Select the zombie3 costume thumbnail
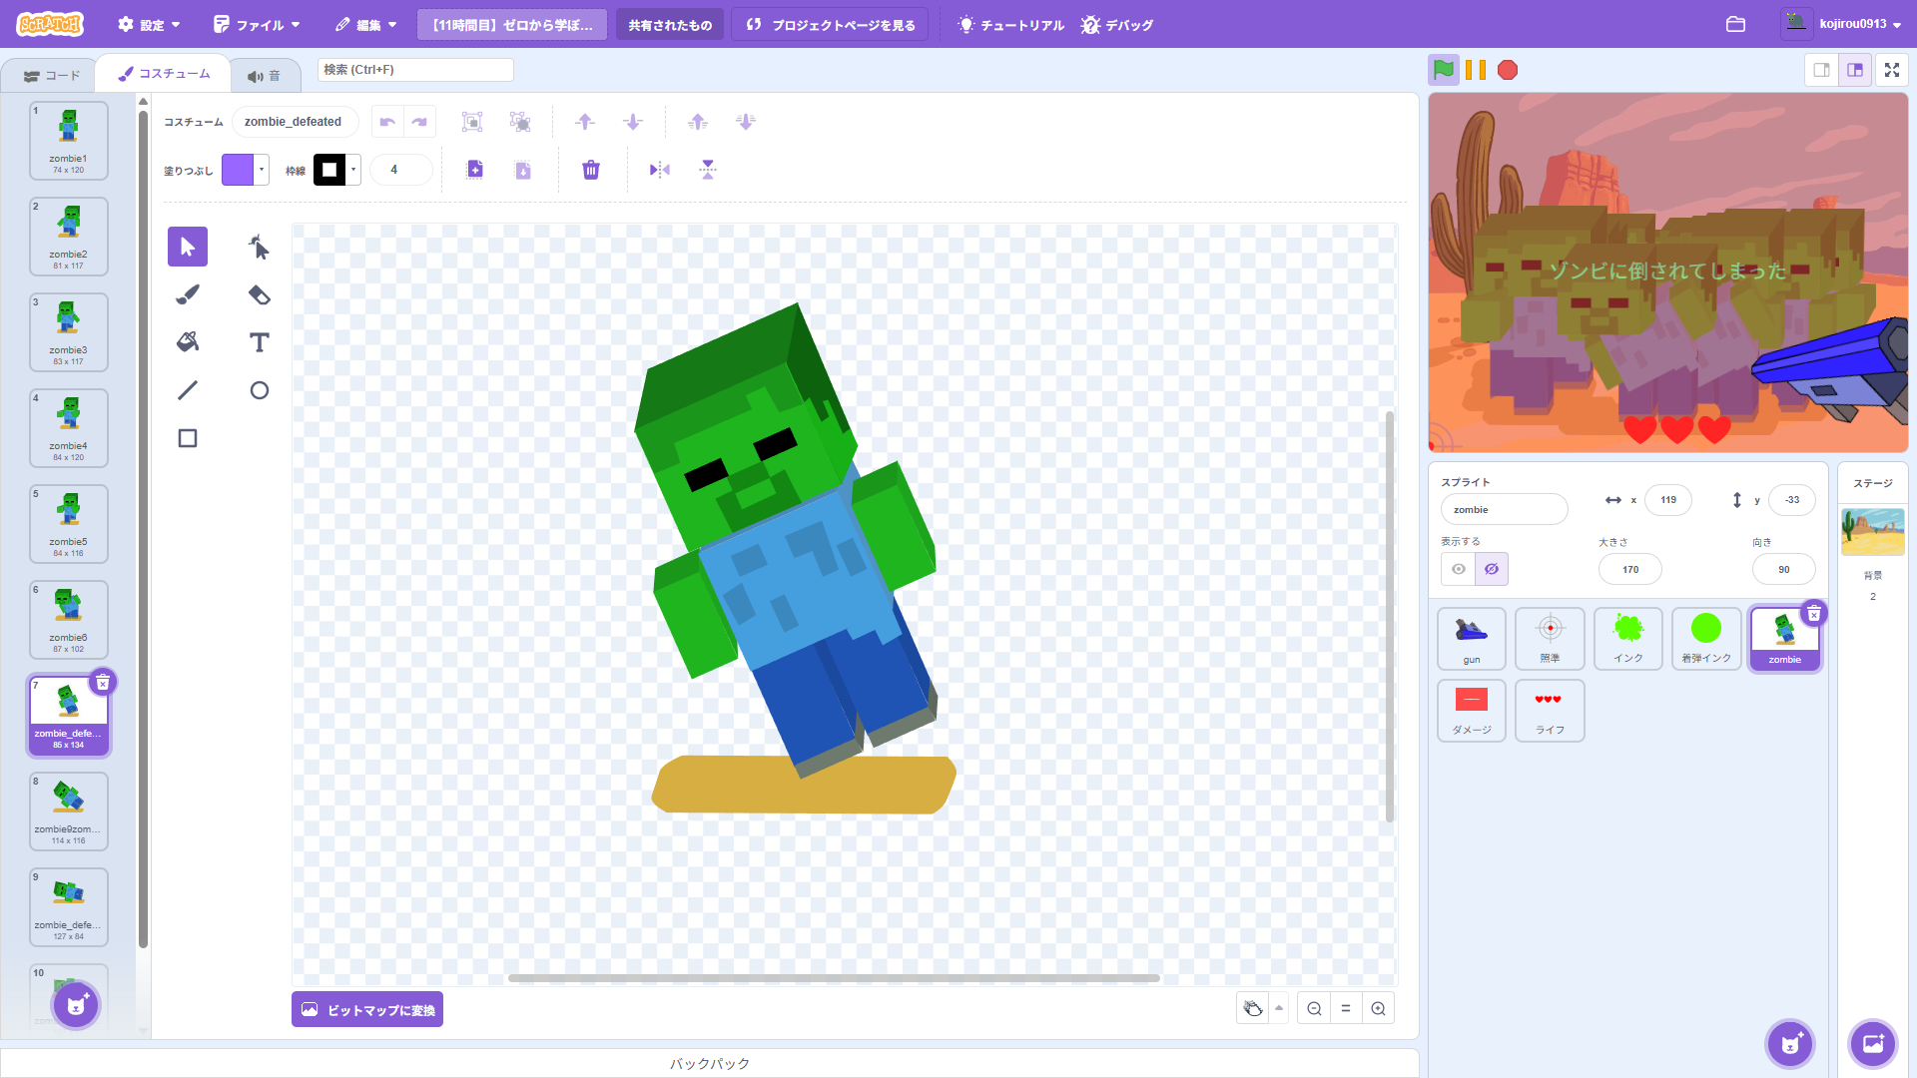The height and width of the screenshot is (1078, 1917). point(69,332)
